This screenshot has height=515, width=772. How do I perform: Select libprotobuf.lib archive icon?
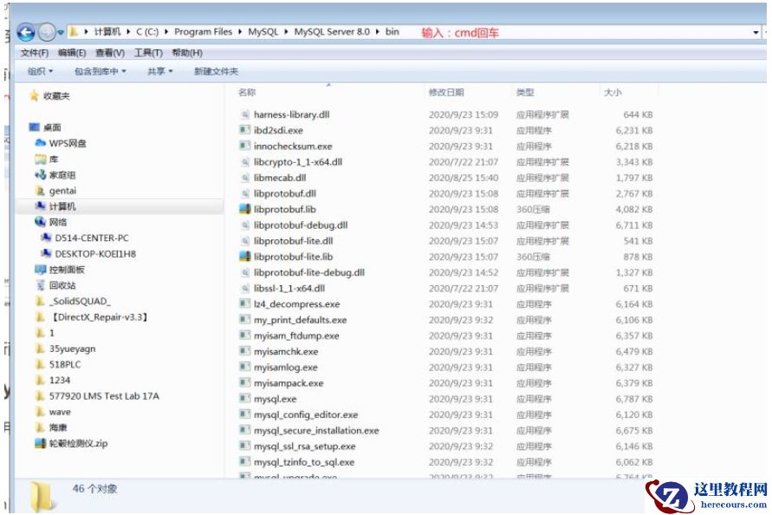click(x=244, y=210)
